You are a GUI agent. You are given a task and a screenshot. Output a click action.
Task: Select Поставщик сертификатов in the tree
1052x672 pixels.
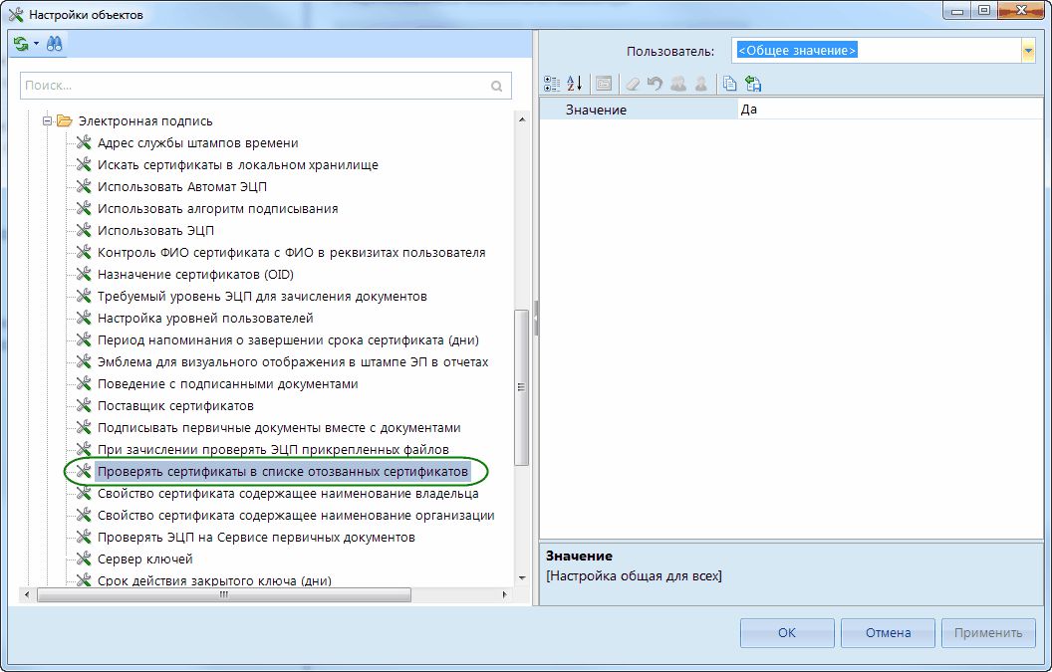(175, 406)
